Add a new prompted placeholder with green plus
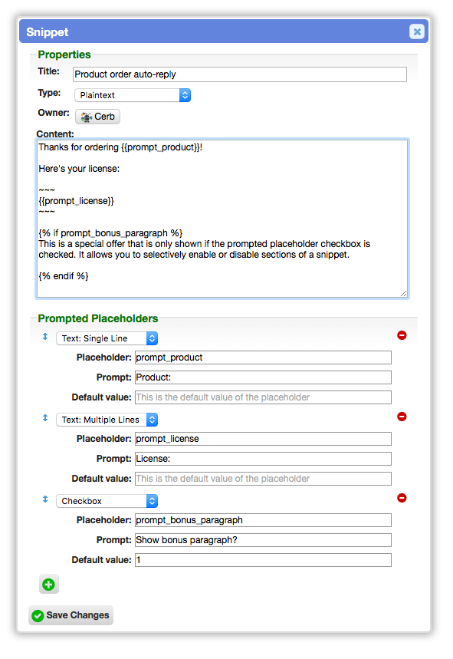453x659 pixels. [x=49, y=584]
